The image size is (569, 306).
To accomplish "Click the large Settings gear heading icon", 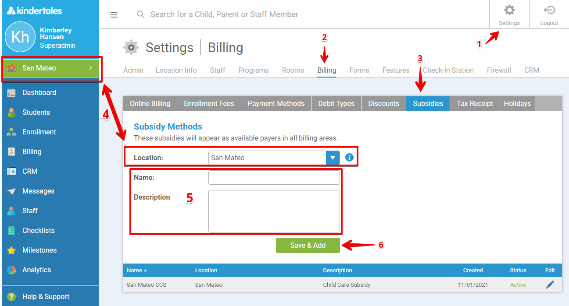I will (131, 47).
